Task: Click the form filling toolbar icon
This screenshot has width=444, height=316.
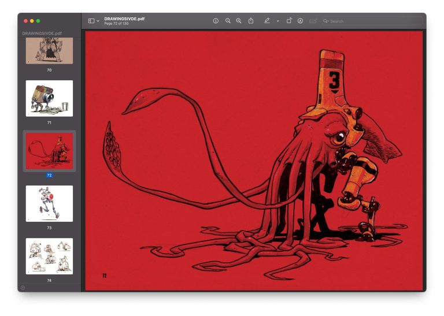Action: coord(313,21)
